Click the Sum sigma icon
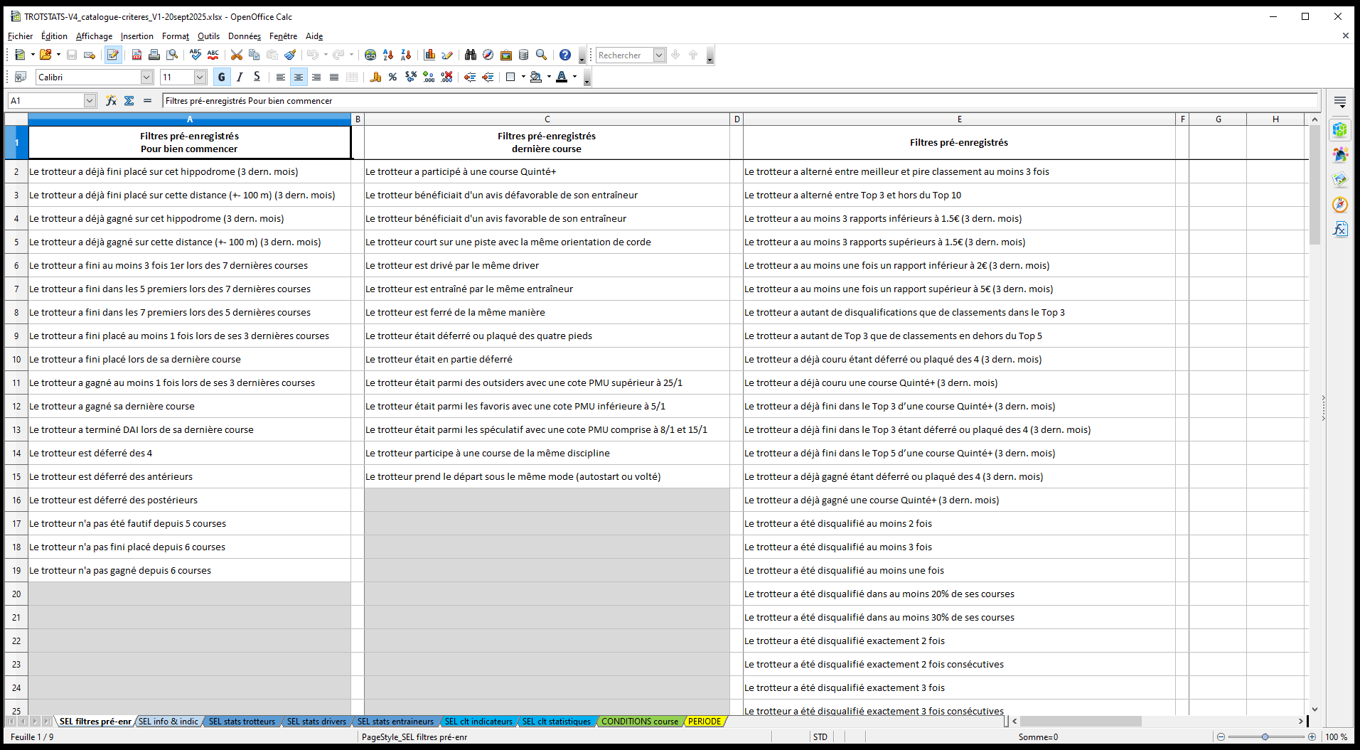This screenshot has height=750, width=1360. [129, 101]
